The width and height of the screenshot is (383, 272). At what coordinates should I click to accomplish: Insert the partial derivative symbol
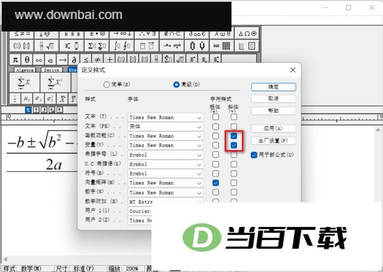74,60
